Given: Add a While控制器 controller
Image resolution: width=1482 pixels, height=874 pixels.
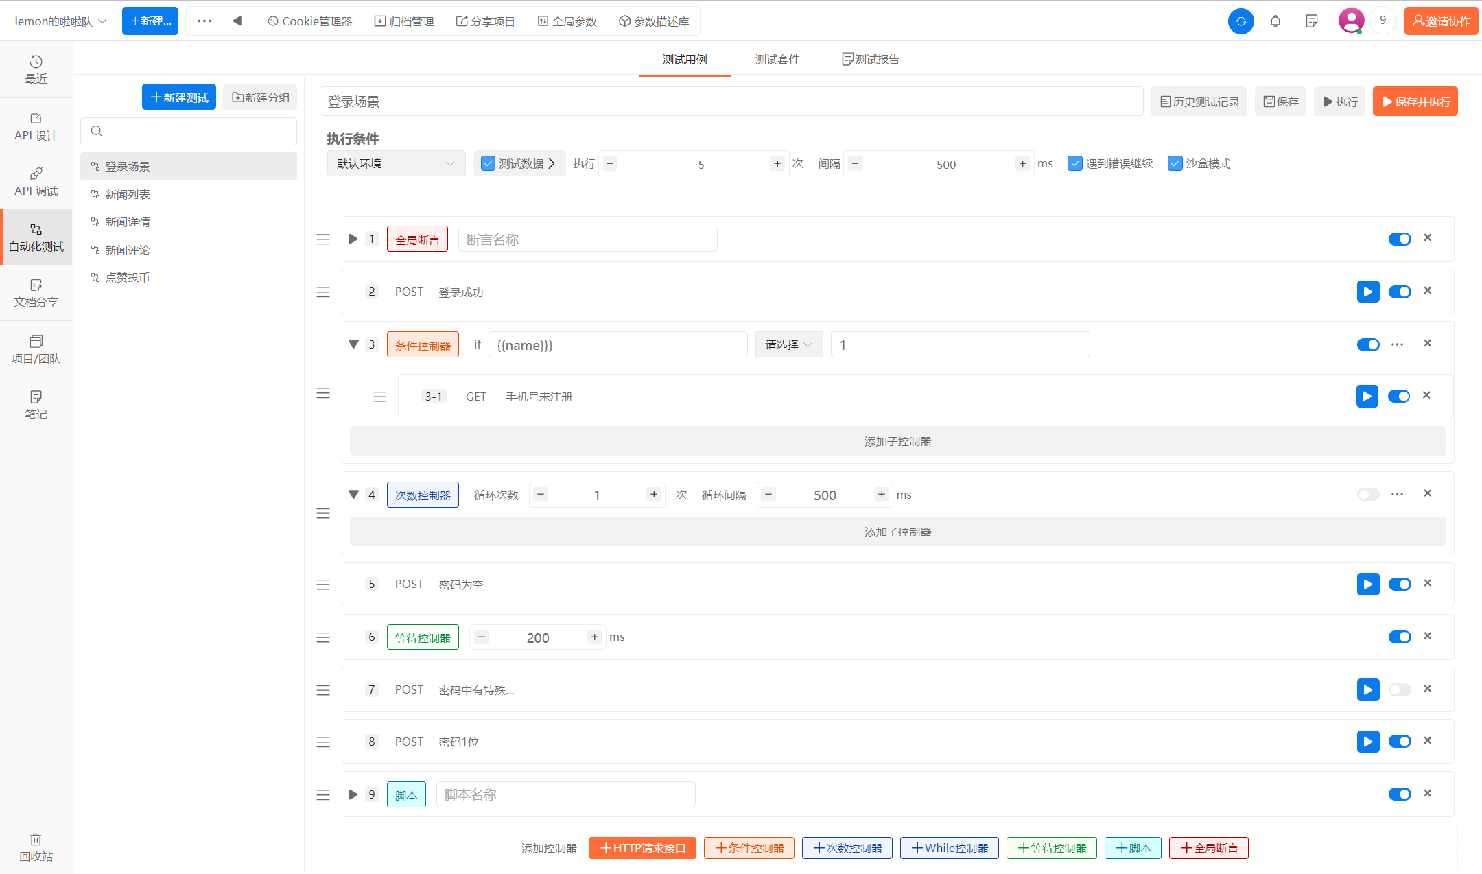Looking at the screenshot, I should 949,848.
